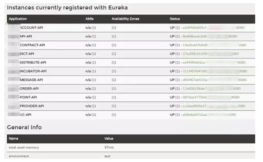Screen dimensions: 263x162
Task: Open the DICT-API instance link 37e209c51259
Action: 210,54
